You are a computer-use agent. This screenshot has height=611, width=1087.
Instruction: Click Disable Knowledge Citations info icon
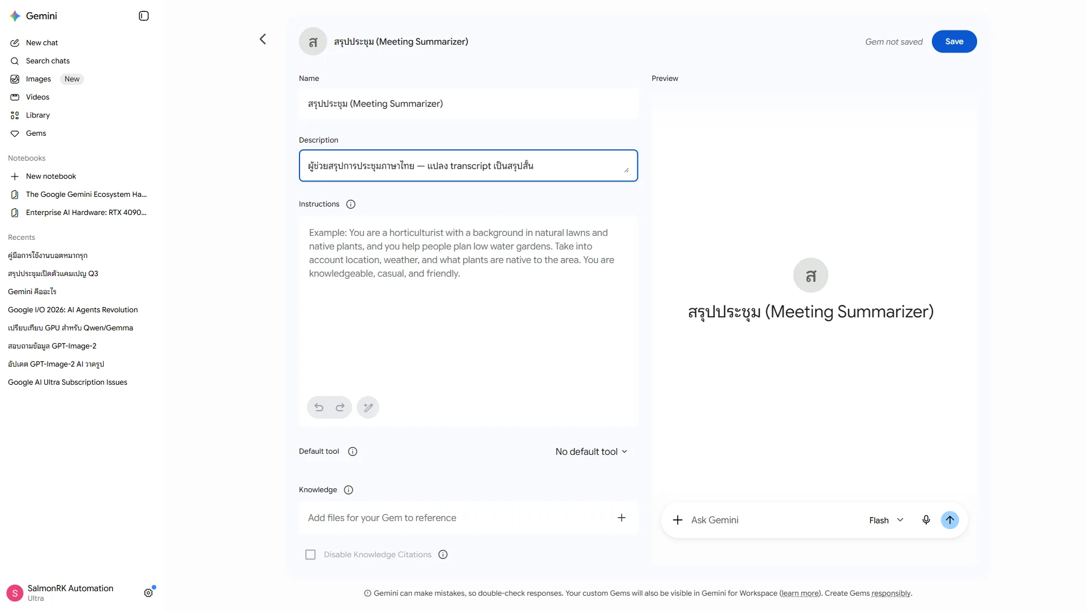(x=443, y=554)
